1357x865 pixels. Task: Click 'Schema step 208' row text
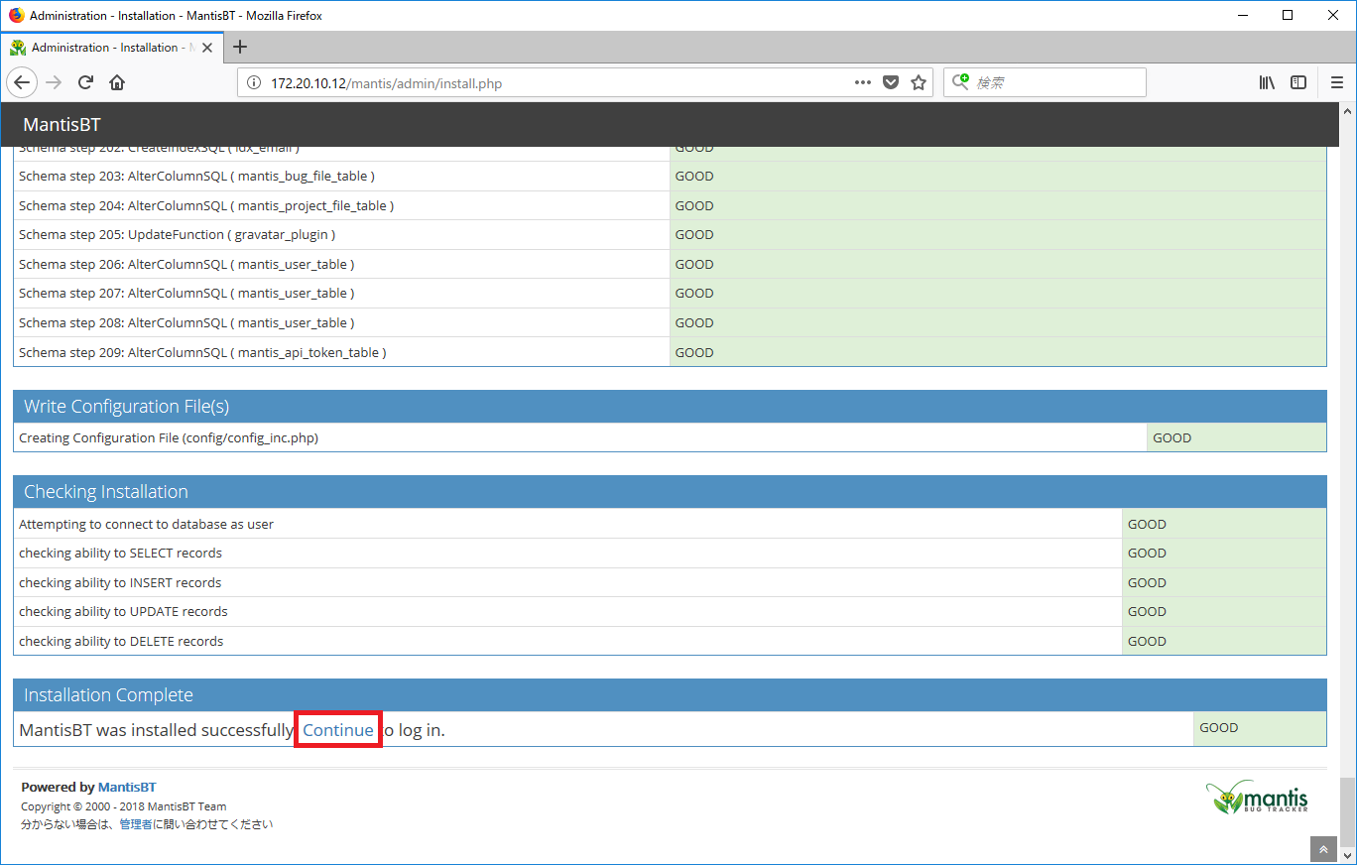point(186,322)
